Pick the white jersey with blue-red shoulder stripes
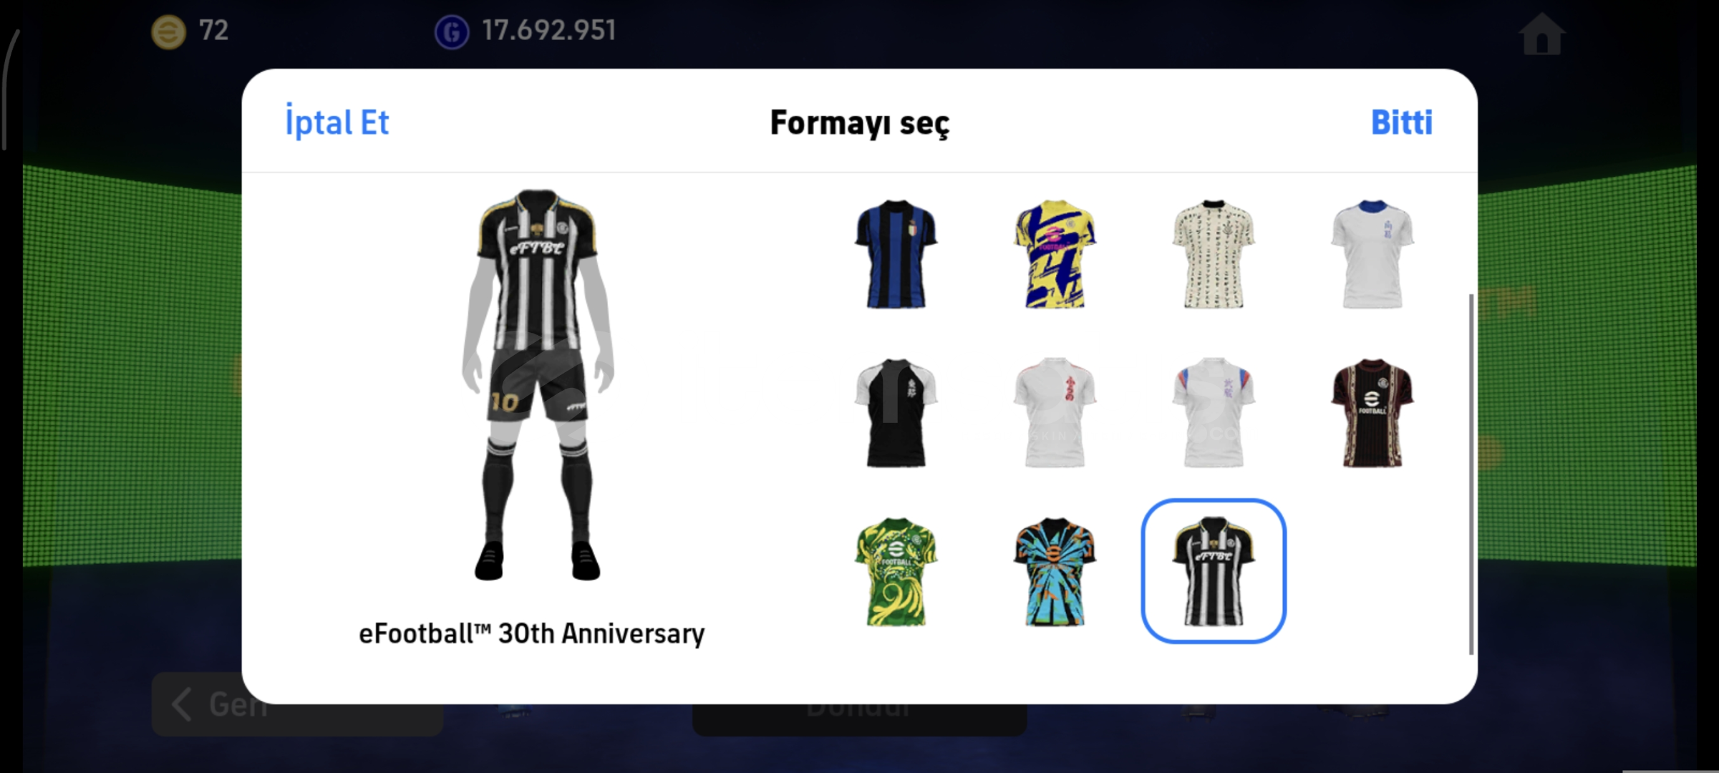1719x773 pixels. 1214,413
